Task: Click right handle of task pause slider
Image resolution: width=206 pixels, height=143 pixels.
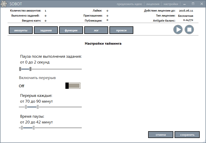Action: pos(30,69)
